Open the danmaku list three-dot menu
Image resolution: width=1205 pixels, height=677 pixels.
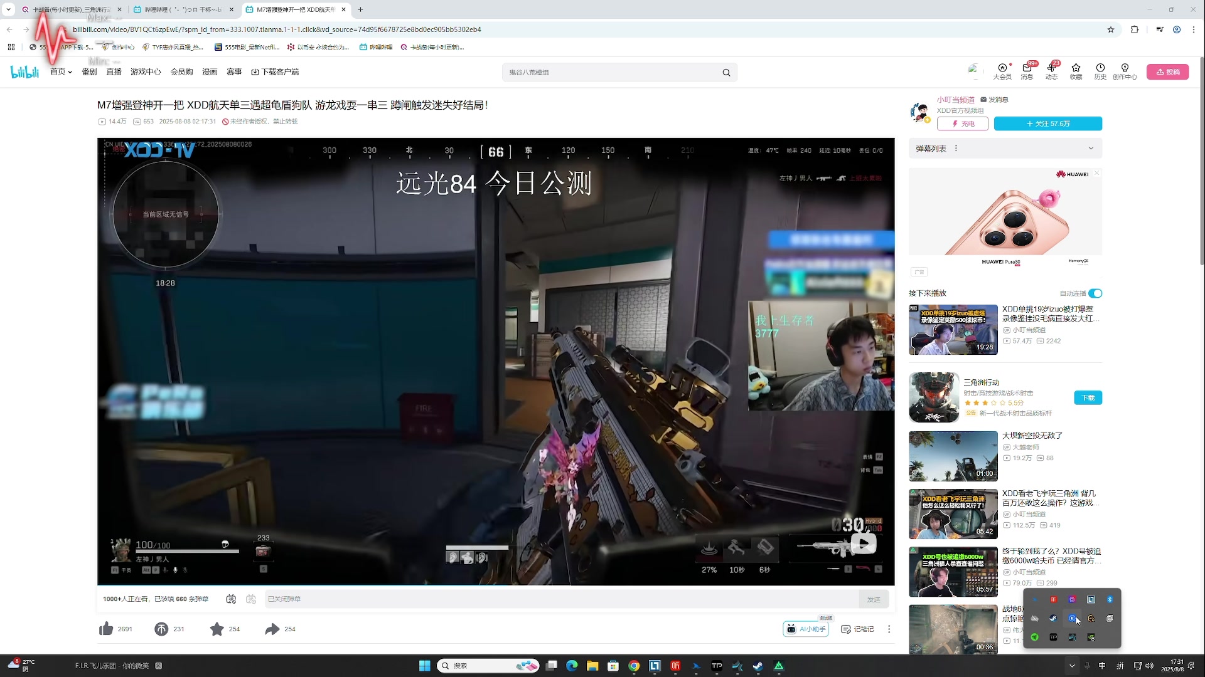coord(956,149)
